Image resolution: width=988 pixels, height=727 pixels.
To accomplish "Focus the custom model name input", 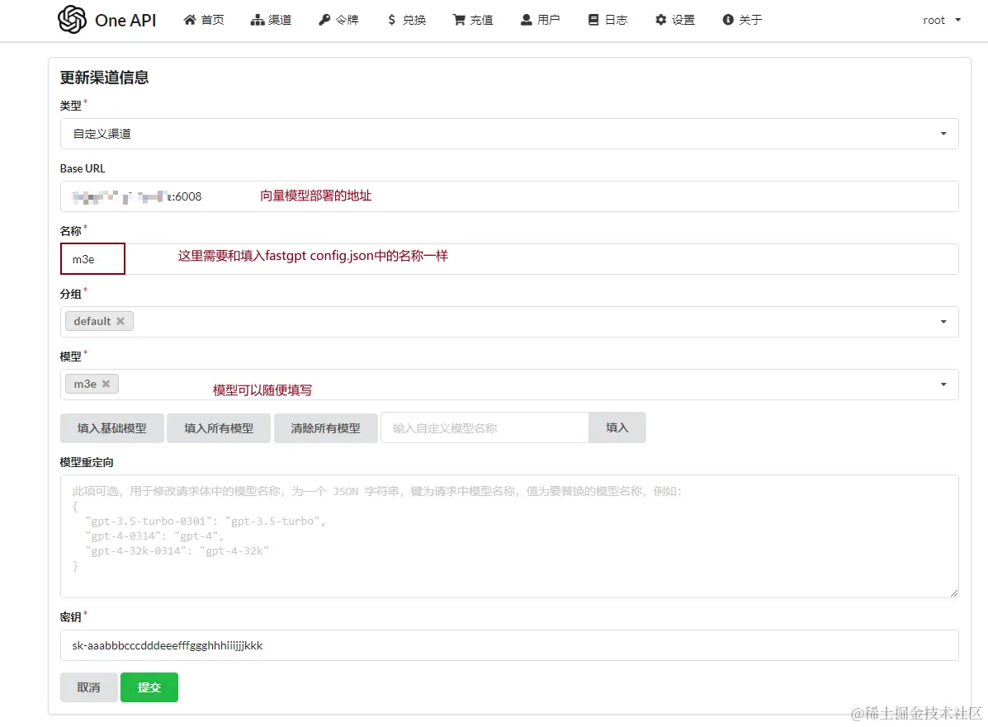I will coord(485,428).
